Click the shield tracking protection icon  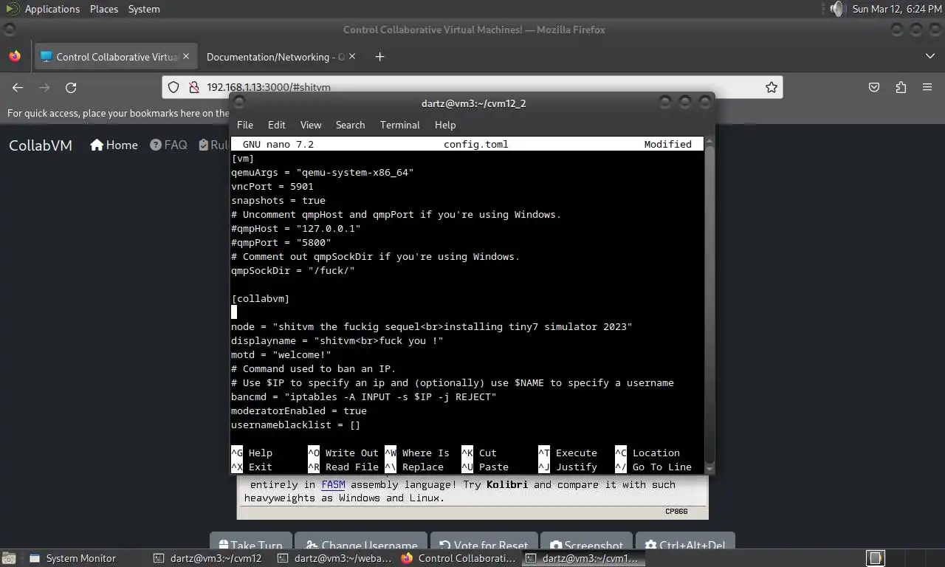tap(173, 87)
